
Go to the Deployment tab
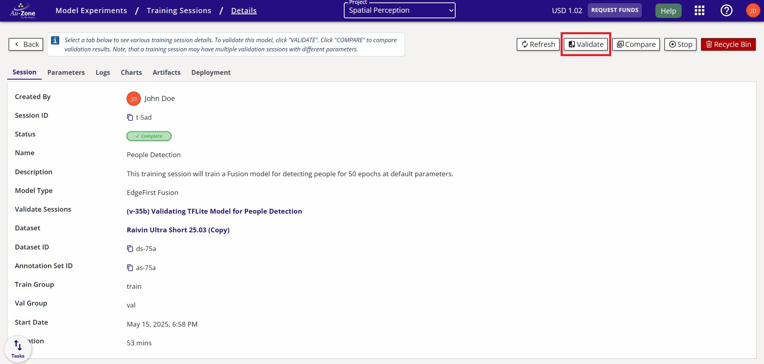(x=211, y=72)
